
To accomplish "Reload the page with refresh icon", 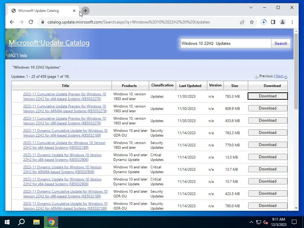I will tap(31, 22).
